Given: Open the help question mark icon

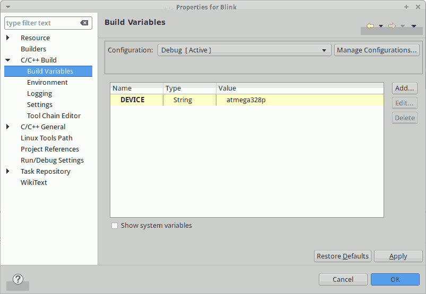Looking at the screenshot, I should (18, 279).
